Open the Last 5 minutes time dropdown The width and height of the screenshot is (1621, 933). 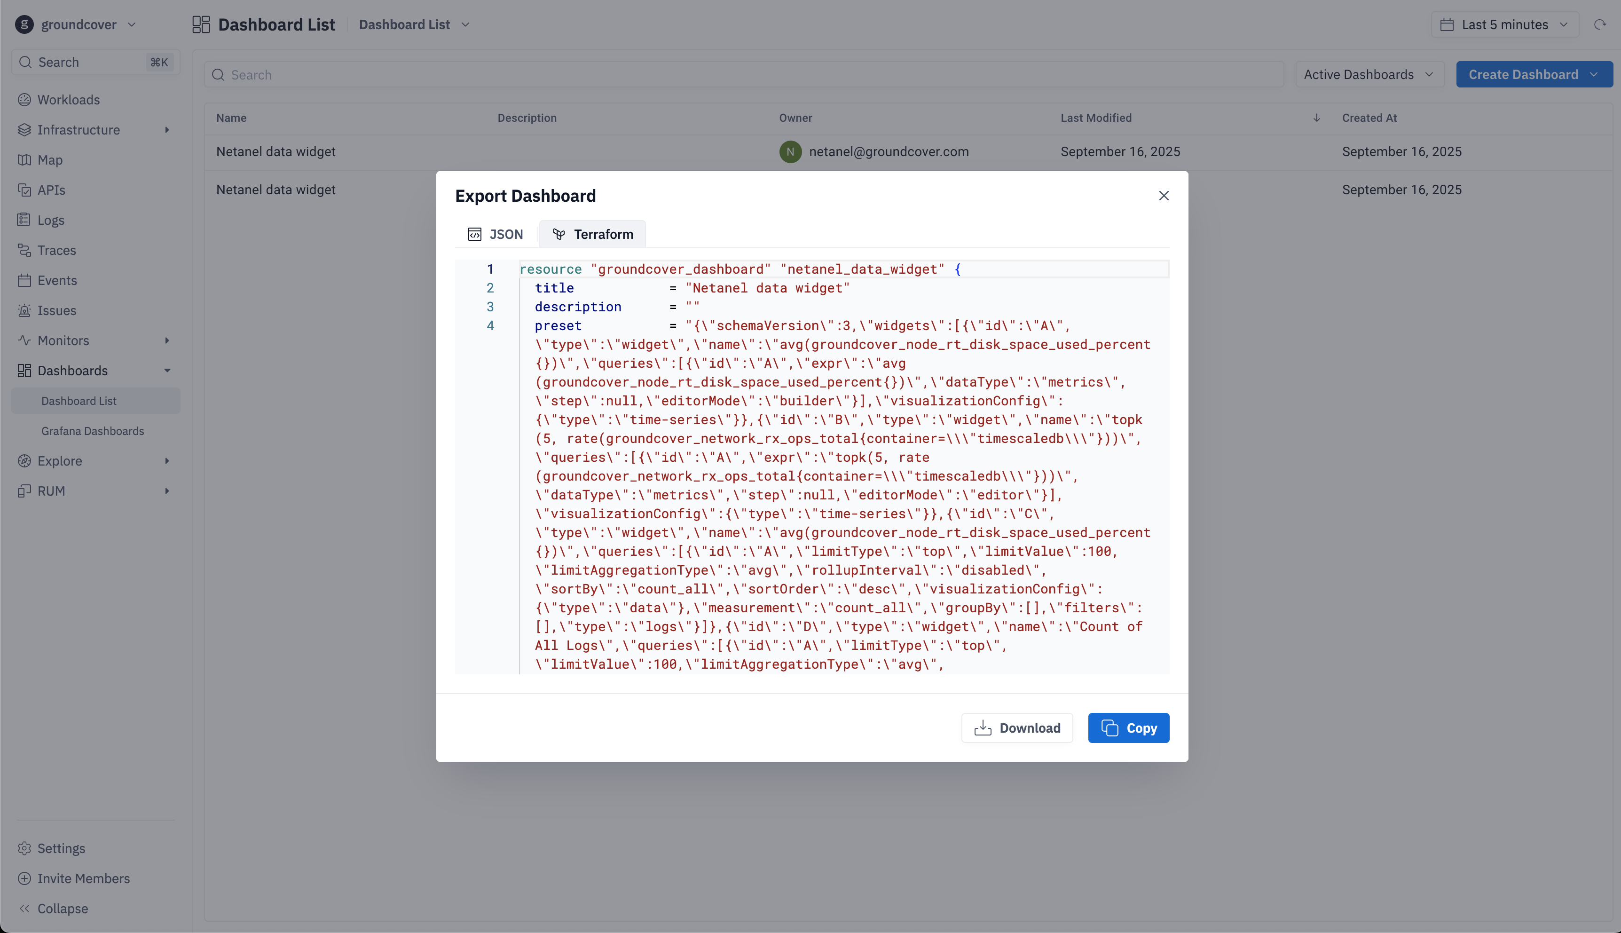tap(1504, 25)
